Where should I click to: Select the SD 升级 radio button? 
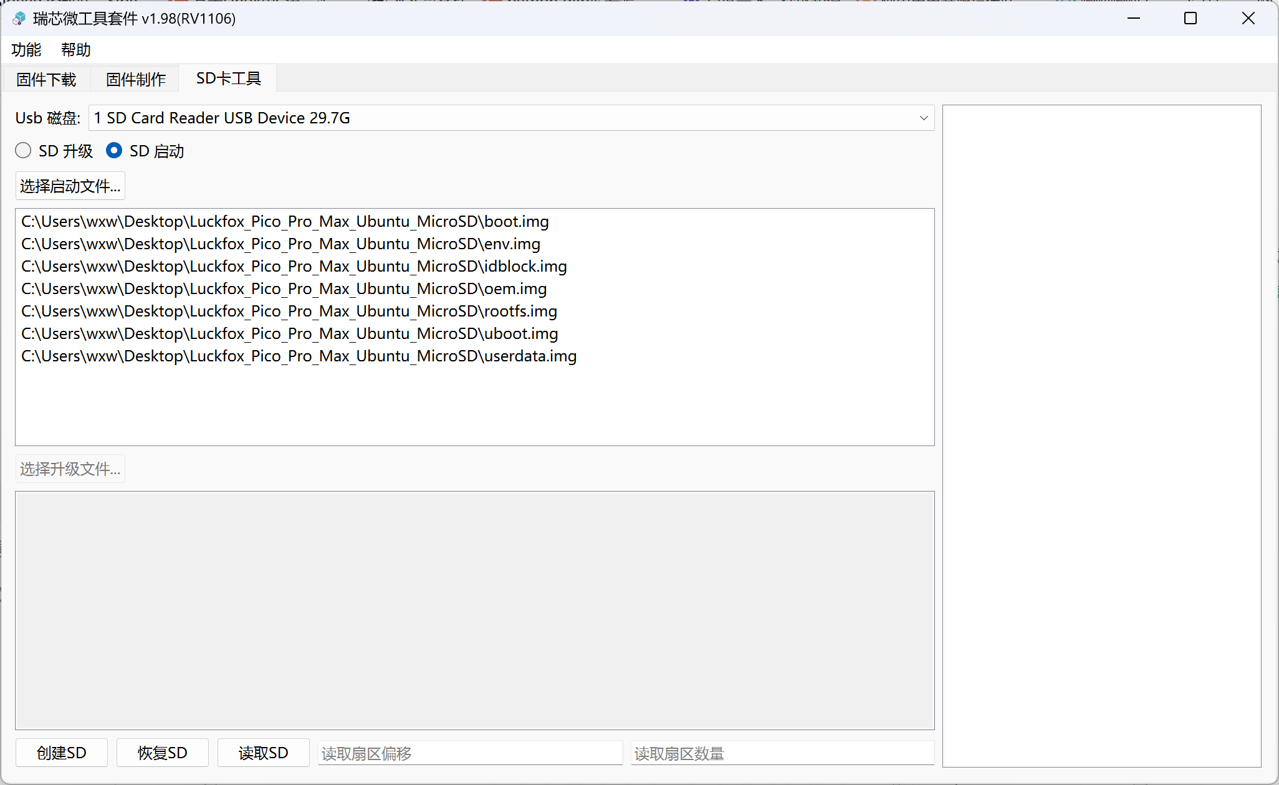24,151
